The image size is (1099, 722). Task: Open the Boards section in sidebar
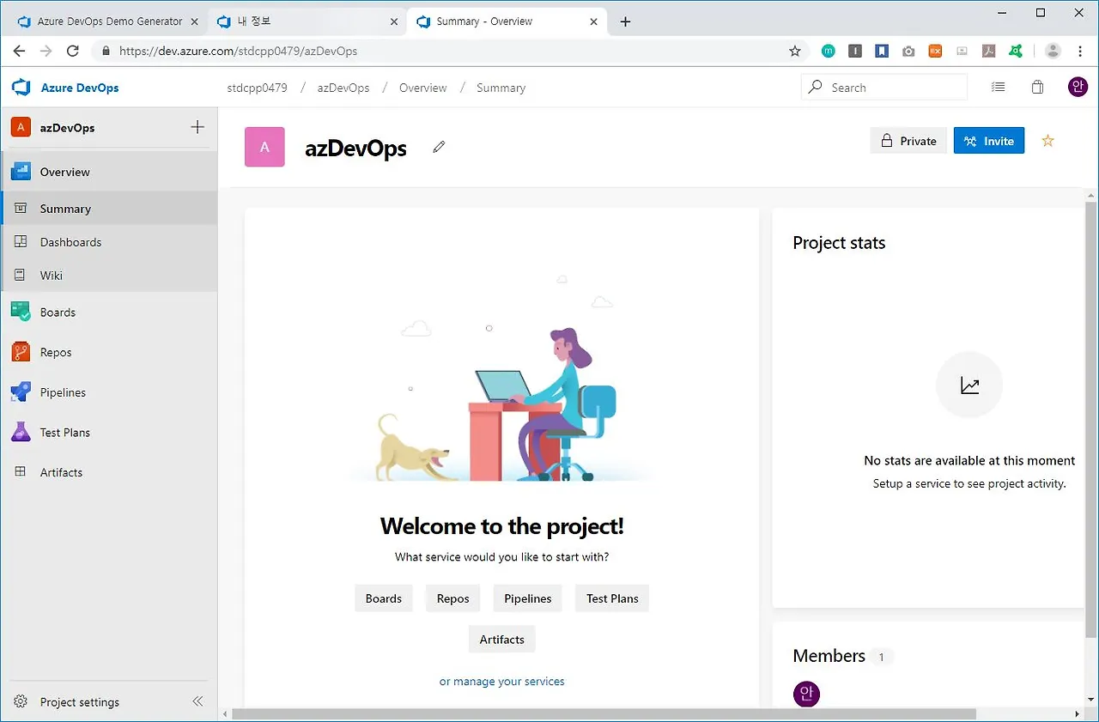point(57,312)
